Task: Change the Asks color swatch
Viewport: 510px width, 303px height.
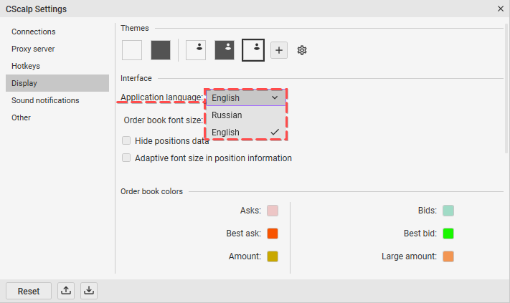Action: pyautogui.click(x=273, y=211)
